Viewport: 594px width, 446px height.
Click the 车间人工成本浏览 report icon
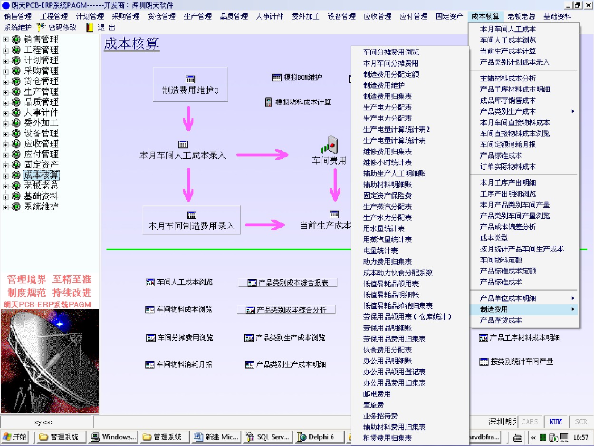coord(150,282)
